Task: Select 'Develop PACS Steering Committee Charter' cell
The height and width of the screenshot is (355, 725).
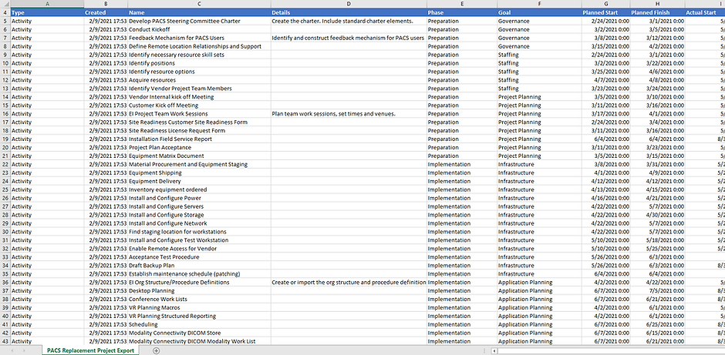Action: 199,22
